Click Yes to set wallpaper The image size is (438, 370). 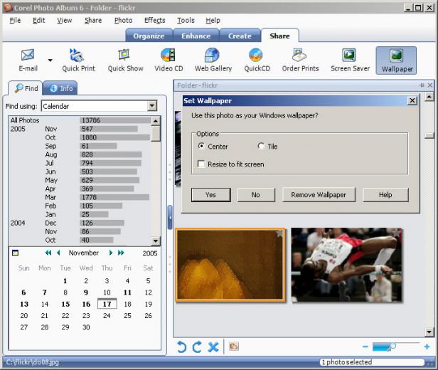(211, 195)
